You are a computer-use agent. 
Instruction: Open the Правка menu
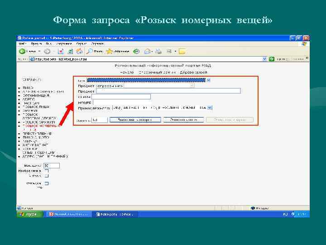(36, 44)
